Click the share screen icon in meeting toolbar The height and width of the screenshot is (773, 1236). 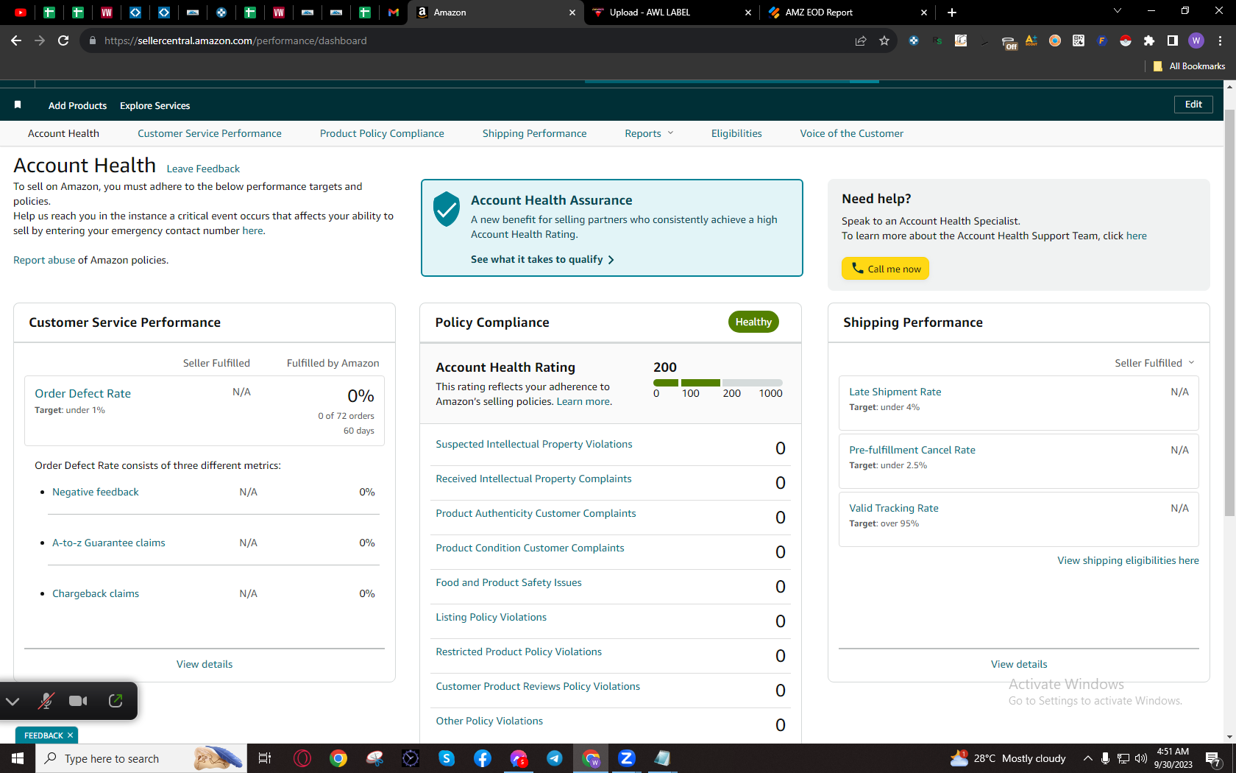point(116,701)
